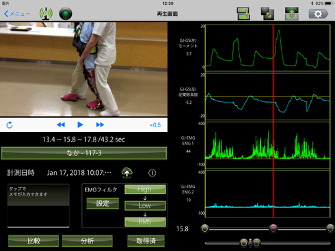
Task: Tap the 再生画面 title
Action: tap(167, 14)
